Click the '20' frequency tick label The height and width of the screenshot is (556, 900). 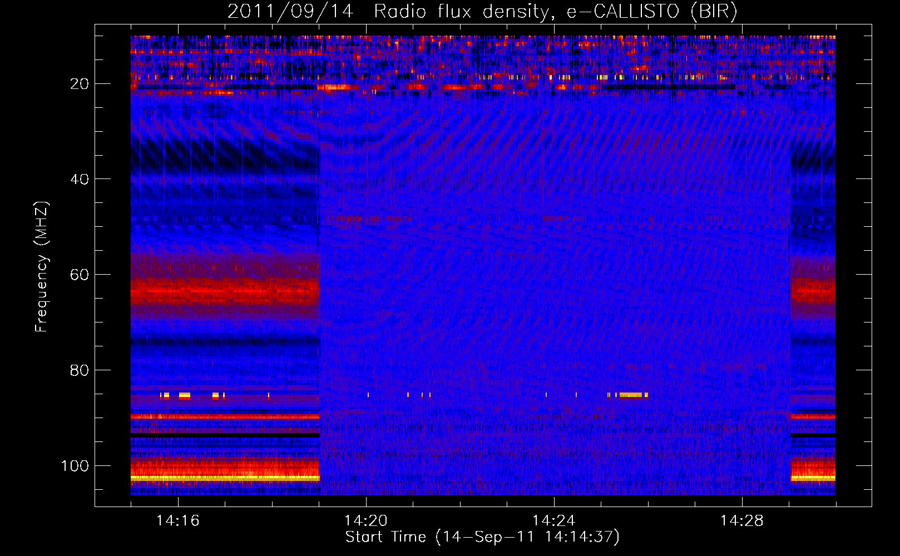tap(80, 84)
